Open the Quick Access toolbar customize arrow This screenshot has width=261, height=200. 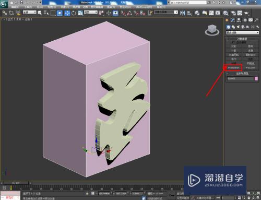click(40, 3)
